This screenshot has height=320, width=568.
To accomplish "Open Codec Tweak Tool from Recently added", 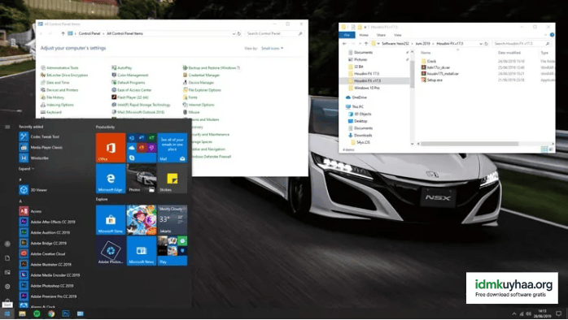I will (39, 136).
